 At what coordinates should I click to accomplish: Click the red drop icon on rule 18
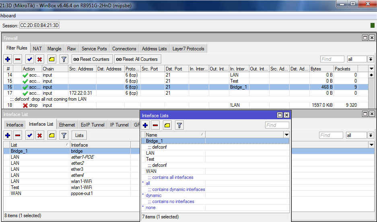25,105
